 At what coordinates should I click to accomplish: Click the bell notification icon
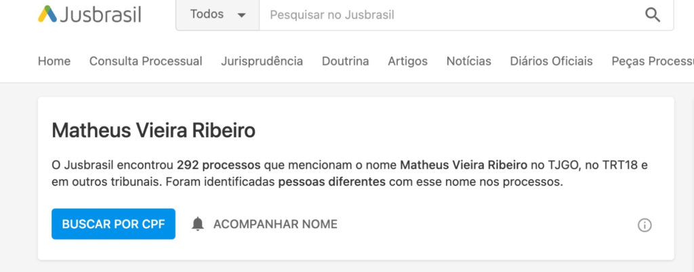198,225
